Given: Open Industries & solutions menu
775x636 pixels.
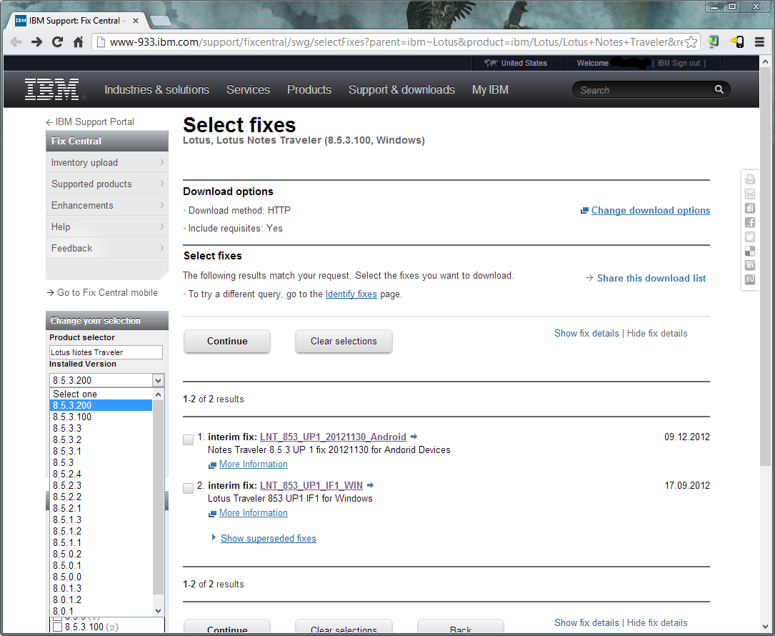Looking at the screenshot, I should [156, 89].
